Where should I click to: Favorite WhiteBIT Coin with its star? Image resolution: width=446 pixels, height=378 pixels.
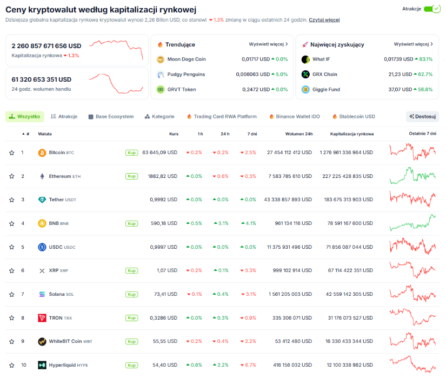12,341
